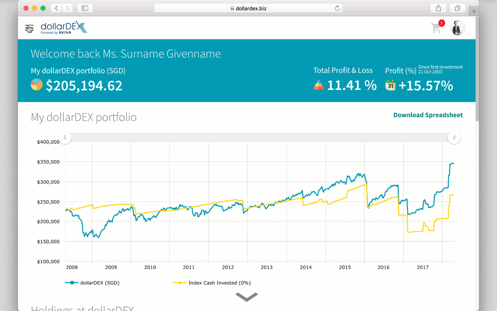The width and height of the screenshot is (497, 311).
Task: Grab the right chart range slider handle
Action: coord(454,137)
